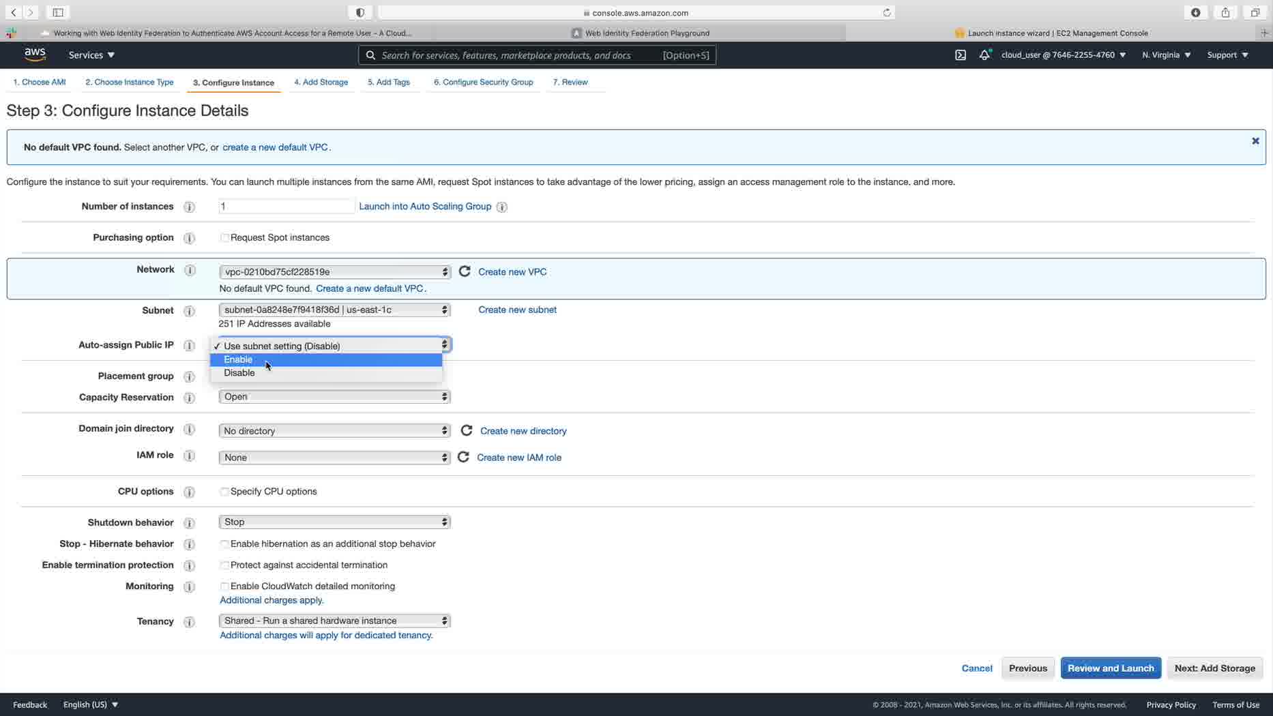Go to step 6 Configure Security Group
This screenshot has width=1273, height=716.
click(x=484, y=82)
